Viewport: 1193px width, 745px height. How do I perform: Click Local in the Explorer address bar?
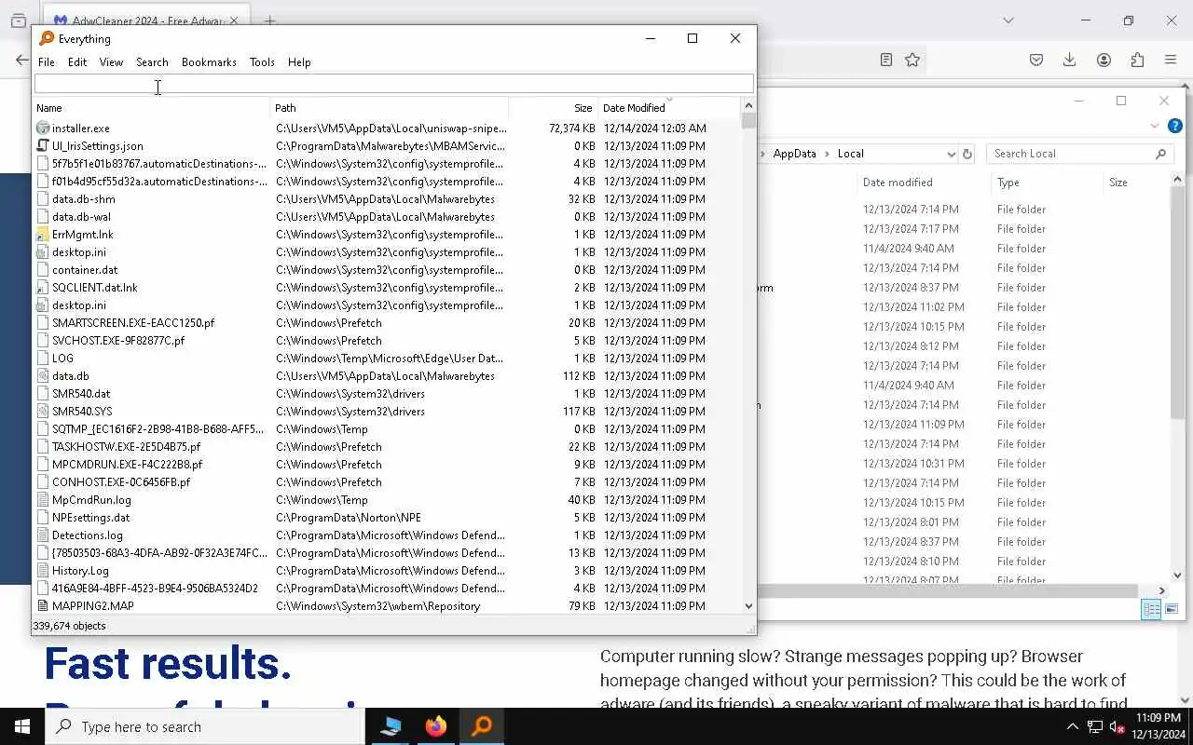[x=850, y=154]
